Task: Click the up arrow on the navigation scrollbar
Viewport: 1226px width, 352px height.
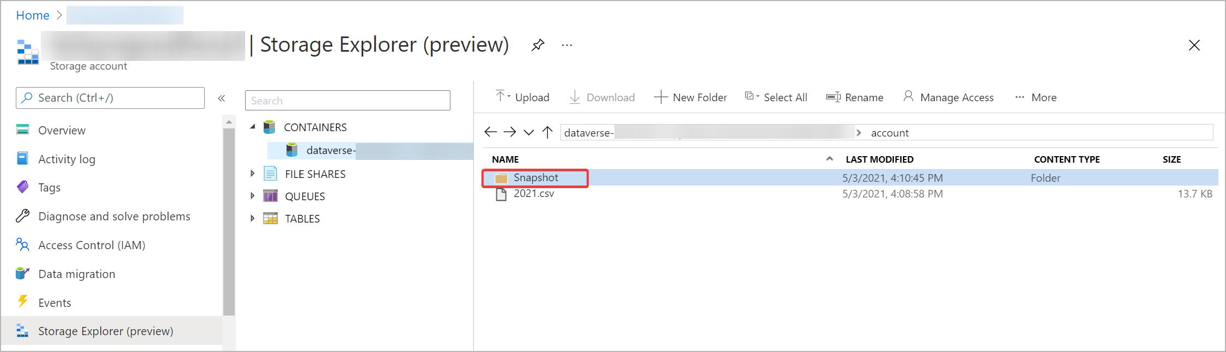Action: coord(229,122)
